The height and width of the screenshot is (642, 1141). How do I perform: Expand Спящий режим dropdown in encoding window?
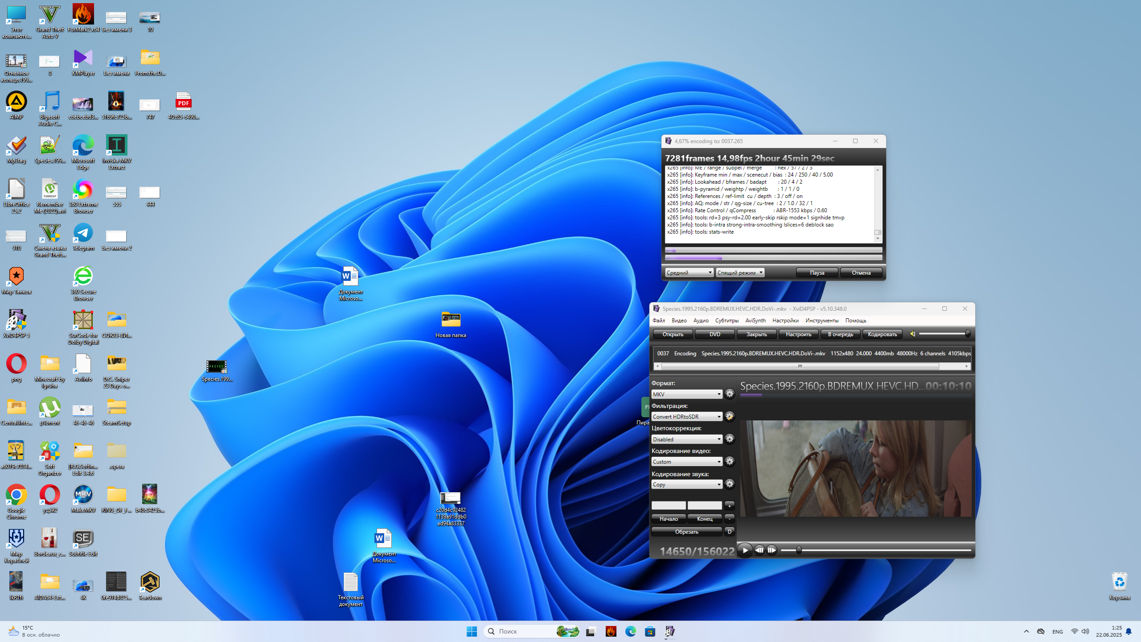(740, 272)
